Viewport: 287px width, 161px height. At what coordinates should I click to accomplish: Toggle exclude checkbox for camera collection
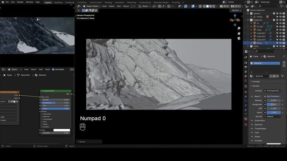(x=274, y=13)
